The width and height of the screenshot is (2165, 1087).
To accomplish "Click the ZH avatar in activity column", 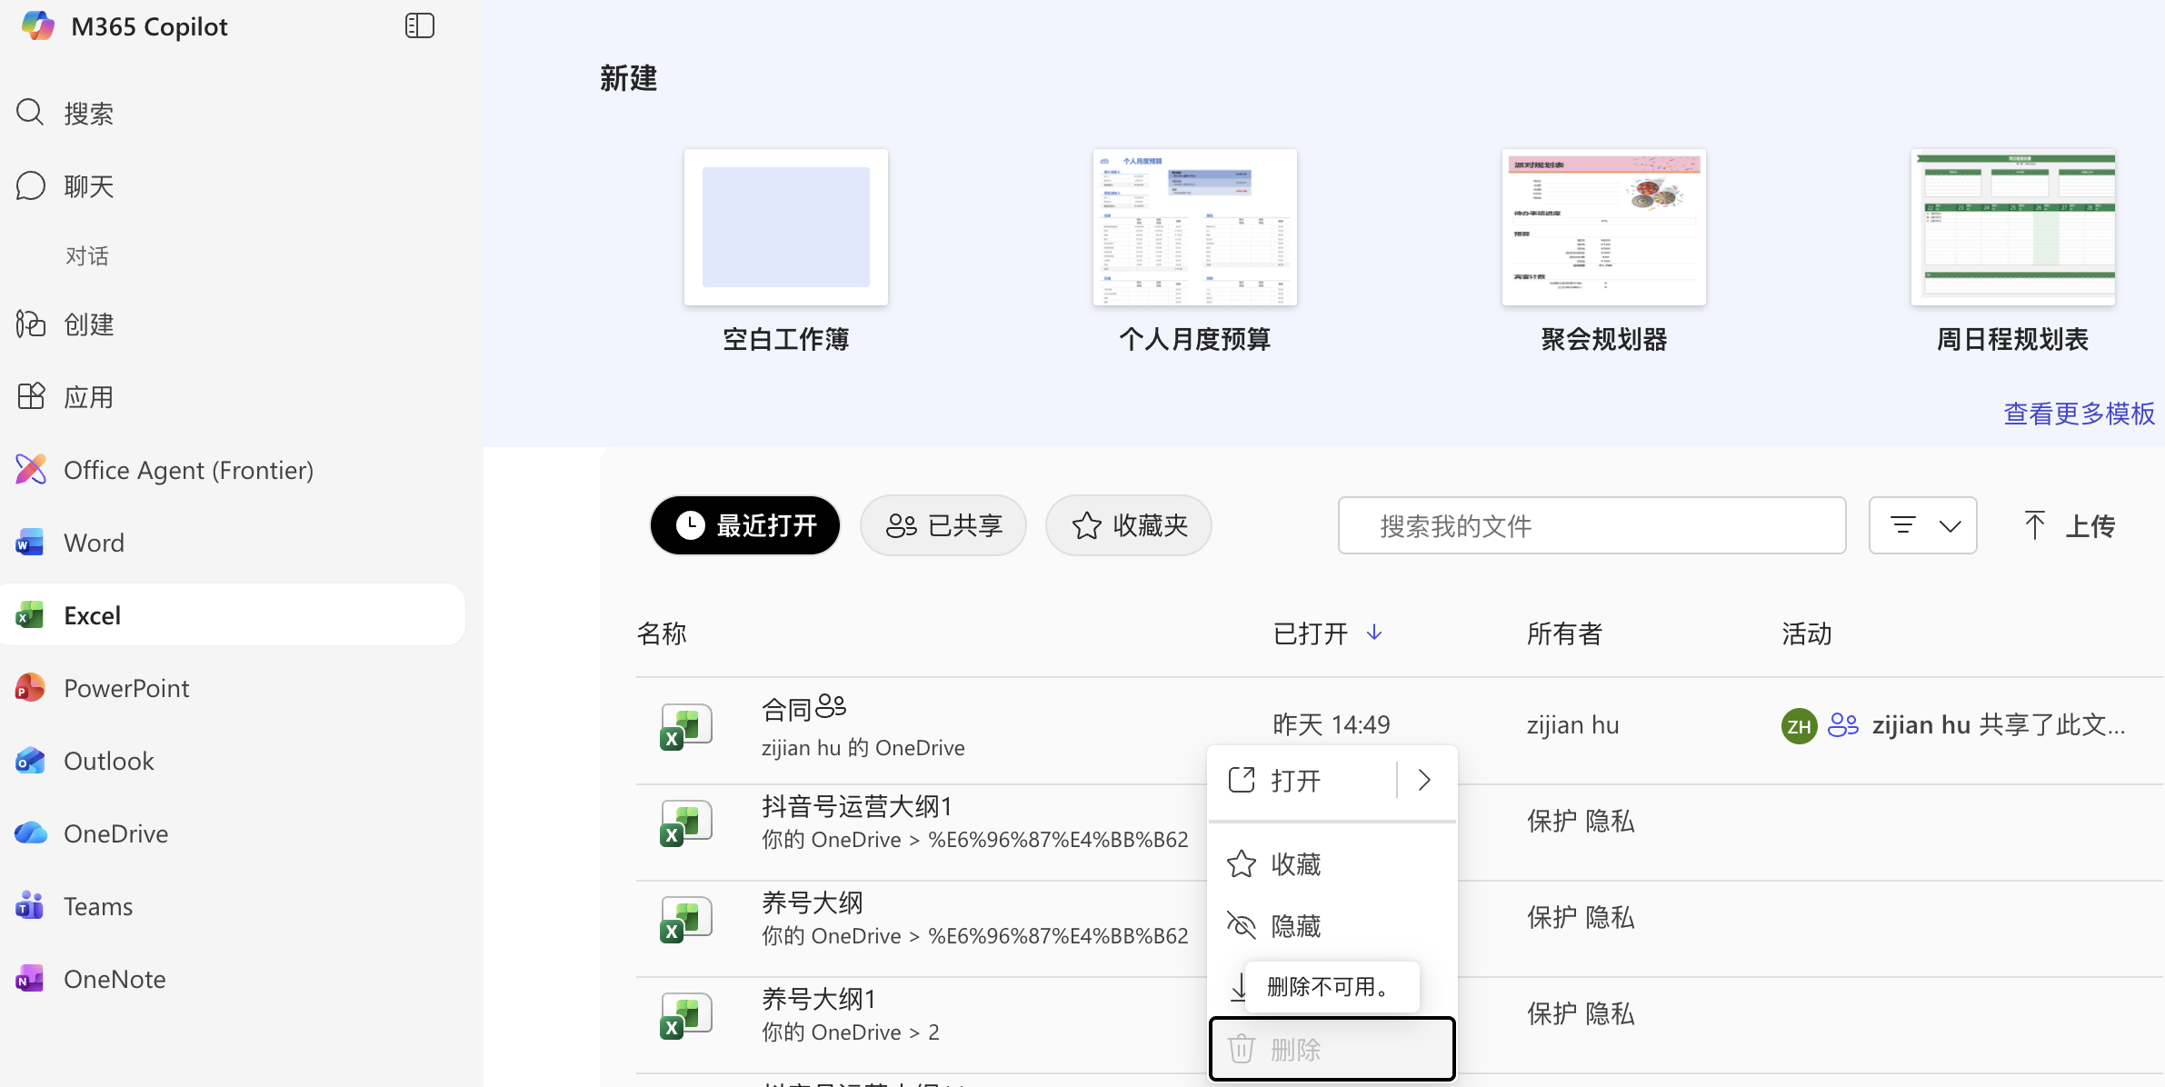I will [1799, 725].
